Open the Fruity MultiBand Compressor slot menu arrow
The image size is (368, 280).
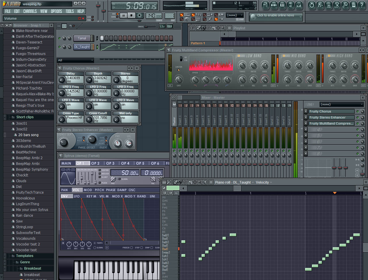click(306, 123)
